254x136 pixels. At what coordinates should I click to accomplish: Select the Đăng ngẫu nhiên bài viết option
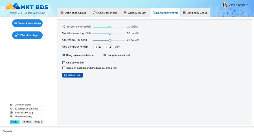pyautogui.click(x=63, y=55)
